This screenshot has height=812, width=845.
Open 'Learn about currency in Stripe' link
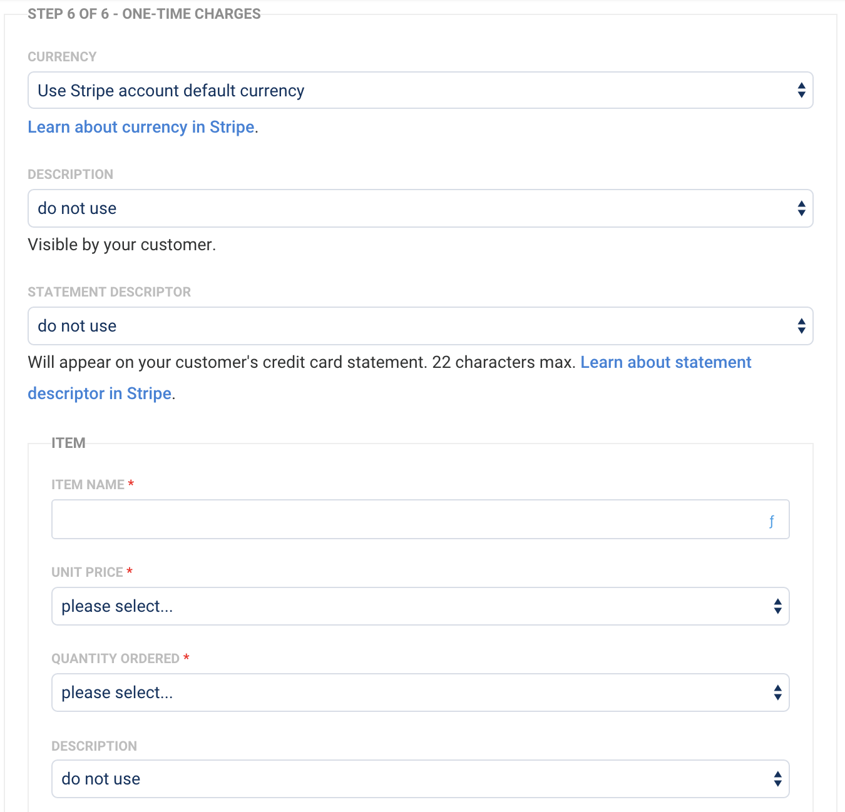click(x=141, y=127)
